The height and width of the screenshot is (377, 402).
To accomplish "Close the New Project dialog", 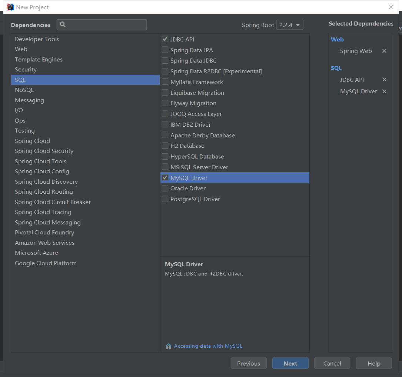I will tap(391, 7).
